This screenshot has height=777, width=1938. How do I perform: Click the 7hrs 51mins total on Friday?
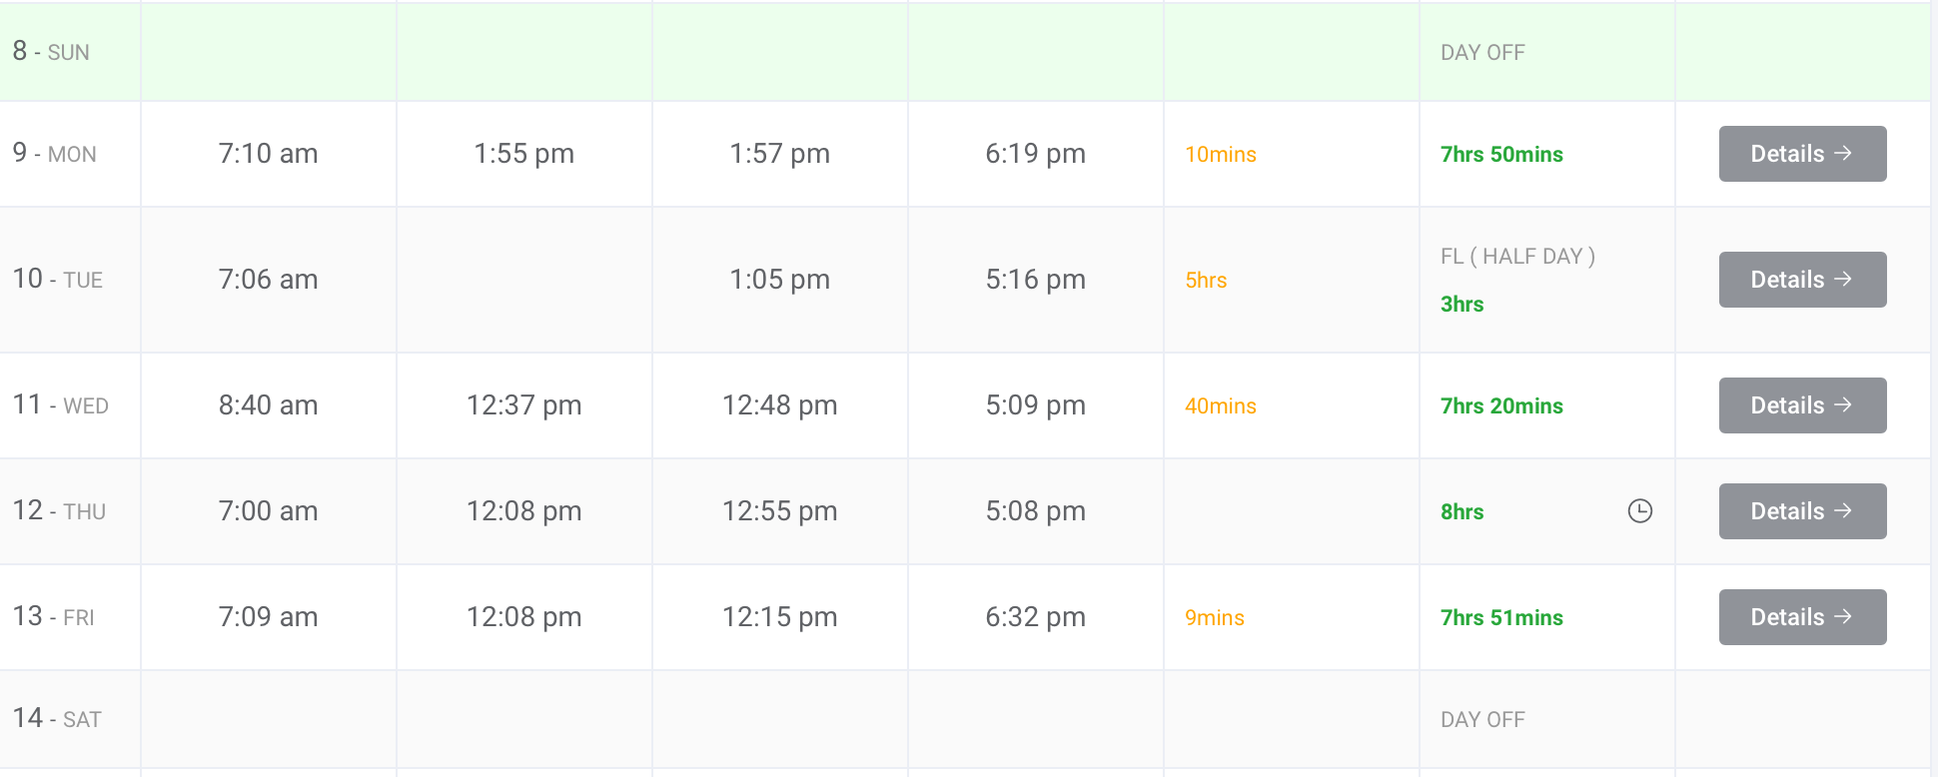click(x=1501, y=618)
